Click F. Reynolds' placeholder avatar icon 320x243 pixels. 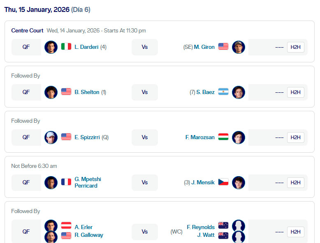click(239, 226)
